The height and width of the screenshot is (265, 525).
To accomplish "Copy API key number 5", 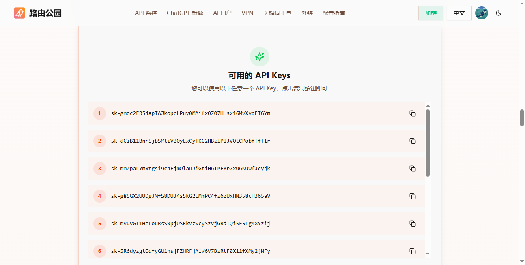I will pos(413,224).
